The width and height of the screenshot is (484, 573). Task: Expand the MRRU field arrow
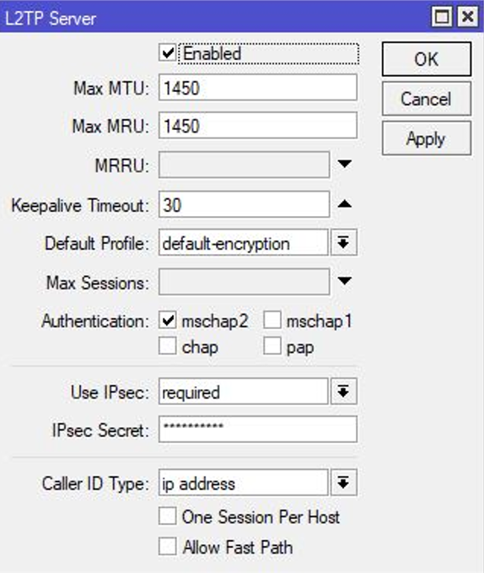(x=345, y=164)
